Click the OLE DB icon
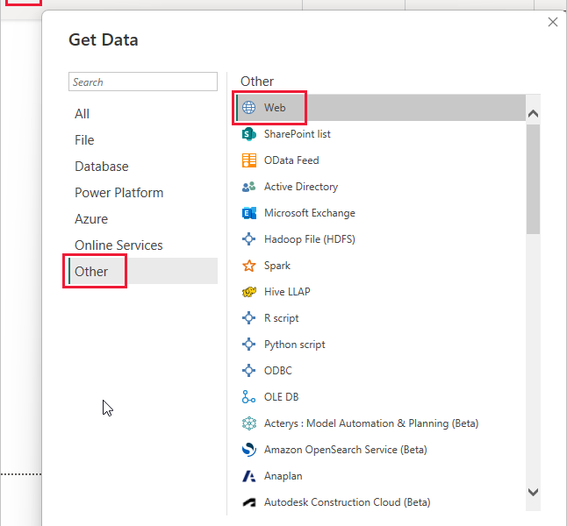This screenshot has width=567, height=526. [248, 396]
